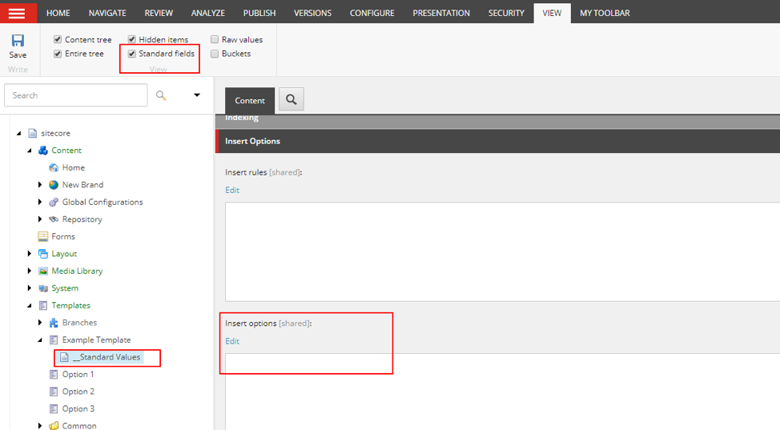Click the magnifier icon next to Search box

(161, 95)
